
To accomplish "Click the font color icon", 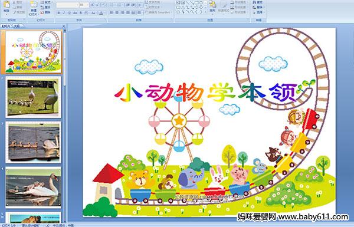I will pos(101,13).
